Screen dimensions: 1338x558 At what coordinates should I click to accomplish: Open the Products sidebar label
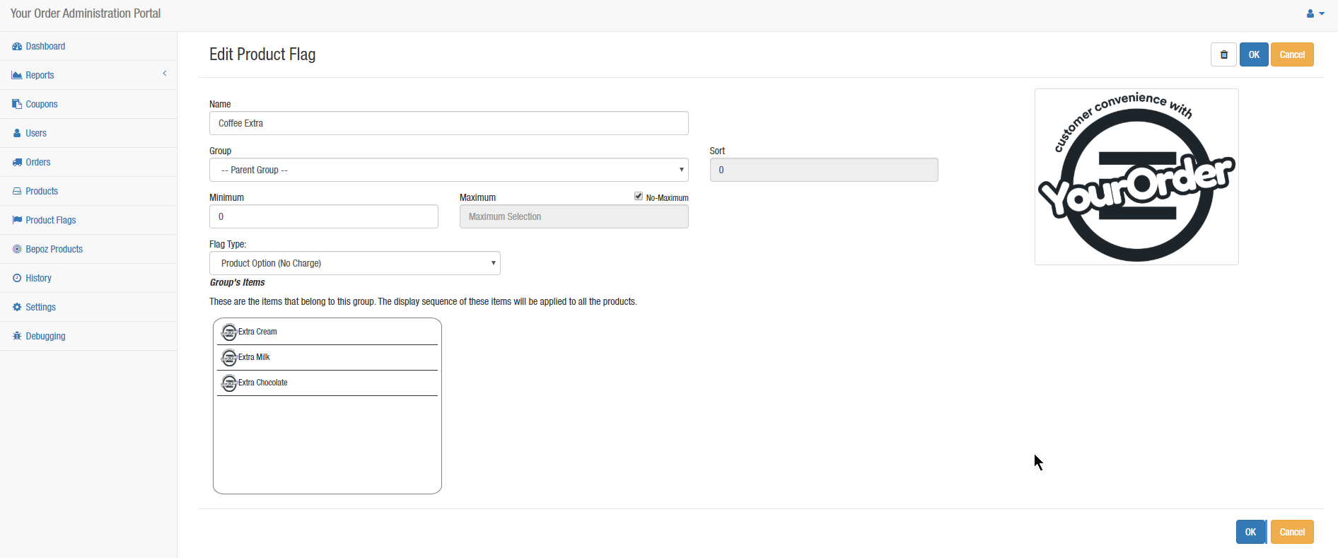42,192
